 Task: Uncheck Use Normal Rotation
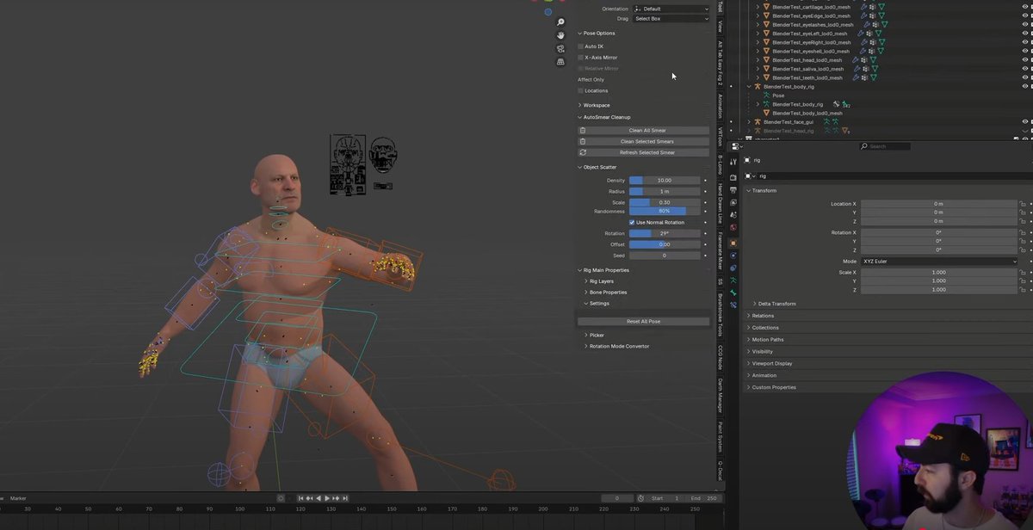point(632,222)
